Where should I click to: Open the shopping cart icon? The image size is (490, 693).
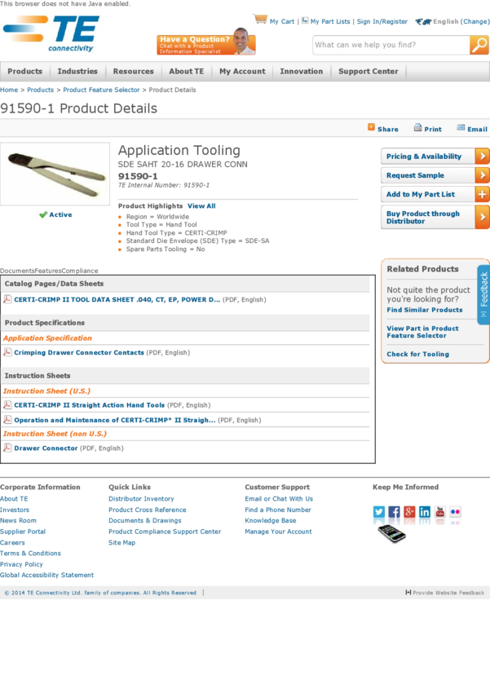click(x=260, y=20)
